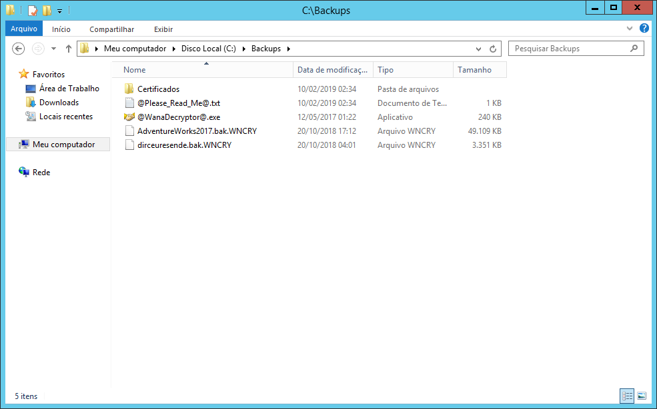Open the address bar history dropdown
The width and height of the screenshot is (657, 409).
pos(478,49)
